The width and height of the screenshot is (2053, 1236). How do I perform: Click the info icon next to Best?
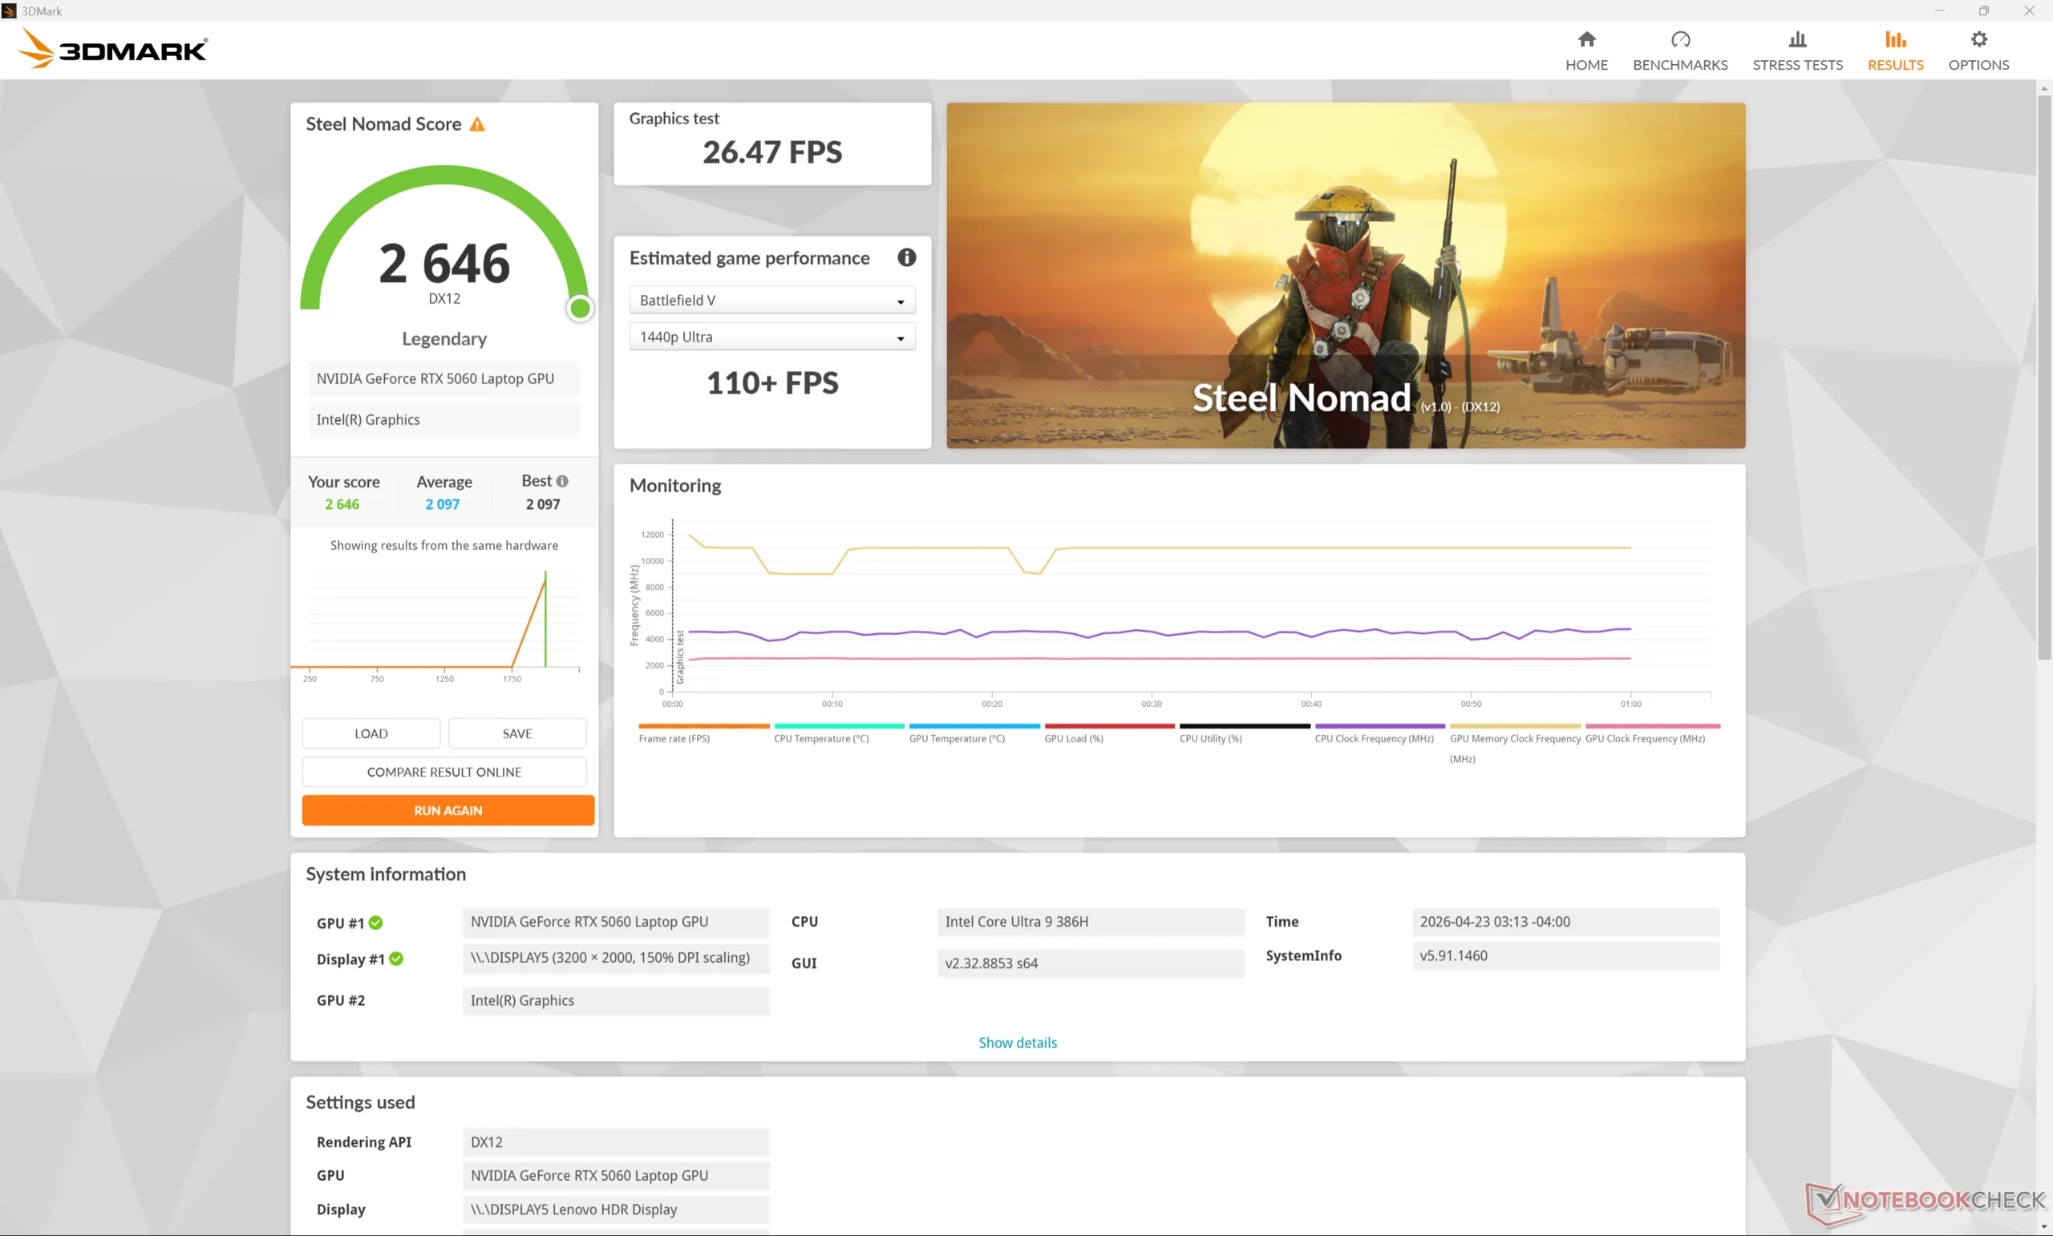(x=562, y=482)
